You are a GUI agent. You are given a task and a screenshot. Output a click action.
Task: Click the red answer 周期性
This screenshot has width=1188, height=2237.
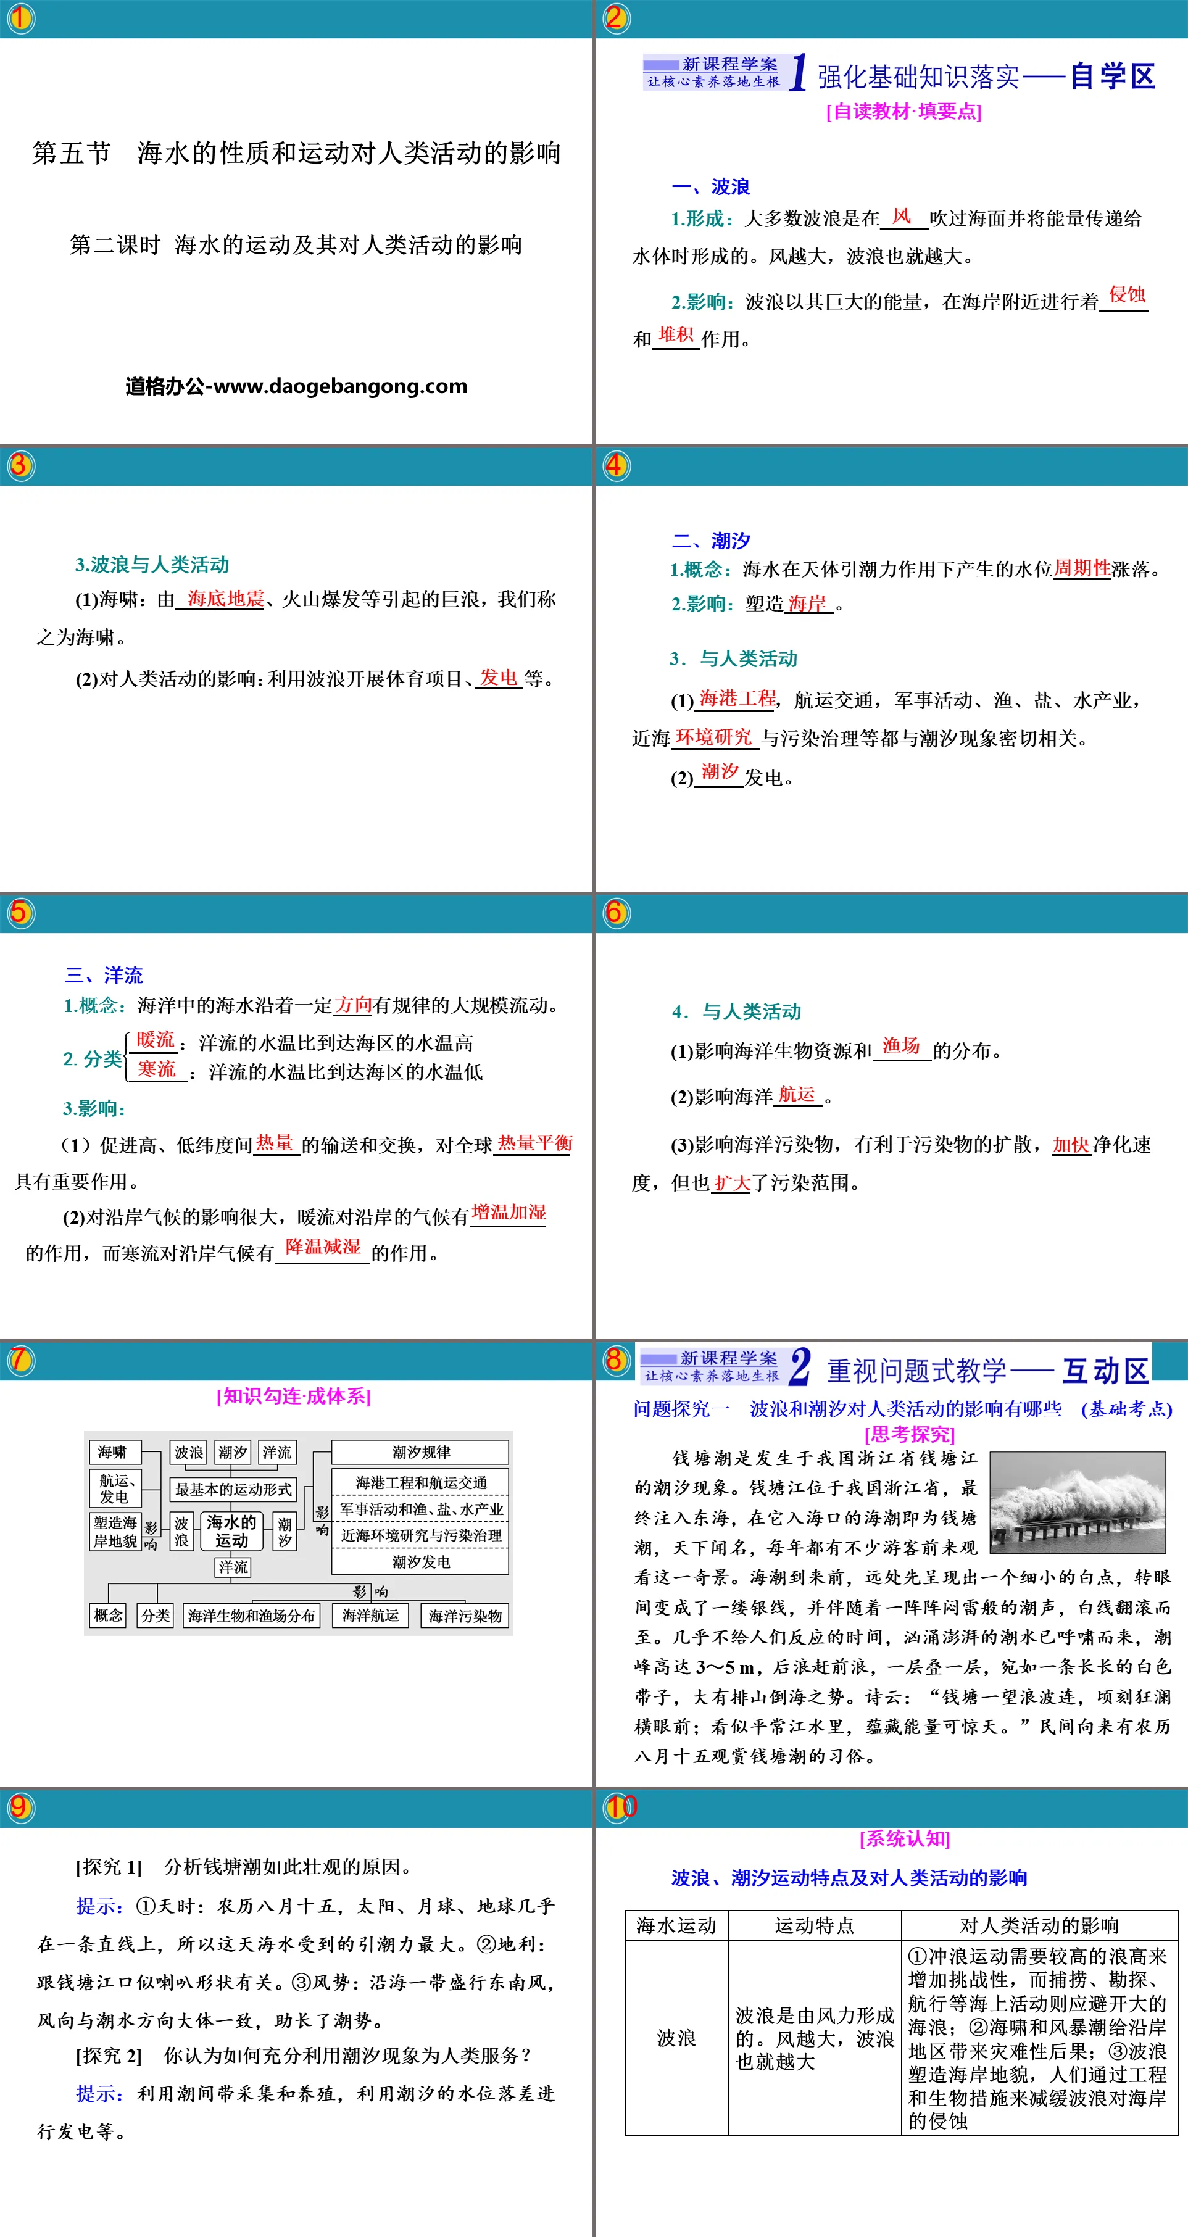coord(1081,568)
